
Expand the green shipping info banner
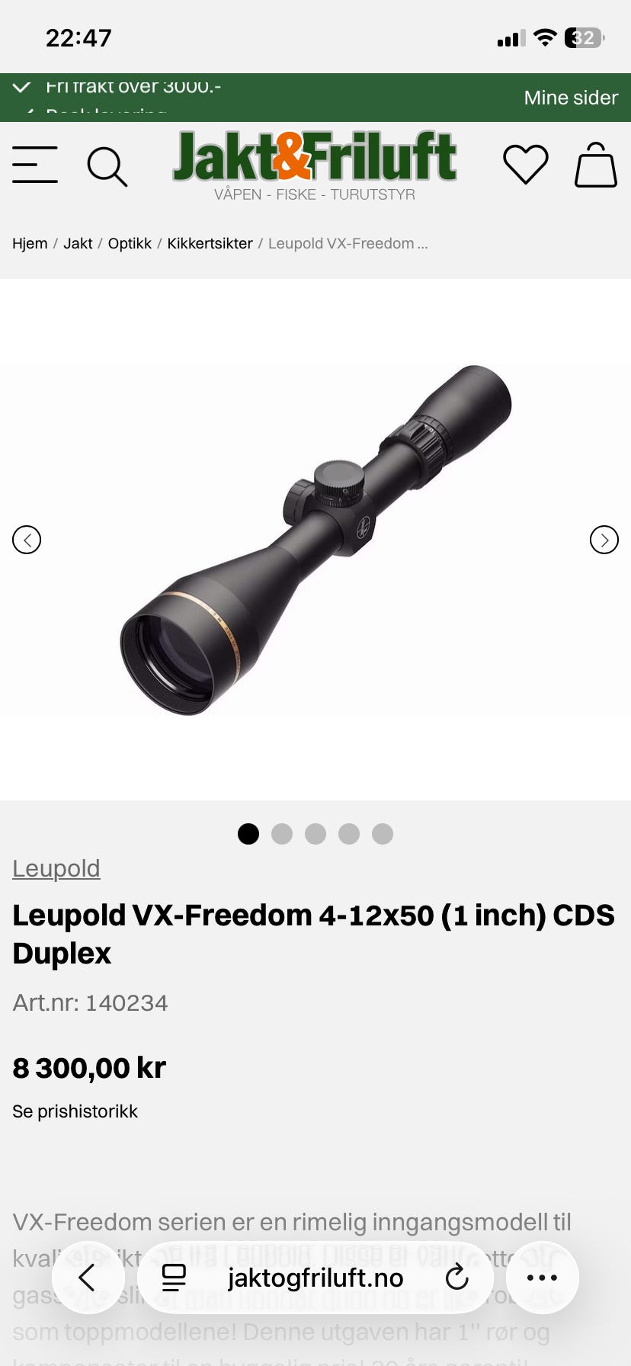[22, 87]
